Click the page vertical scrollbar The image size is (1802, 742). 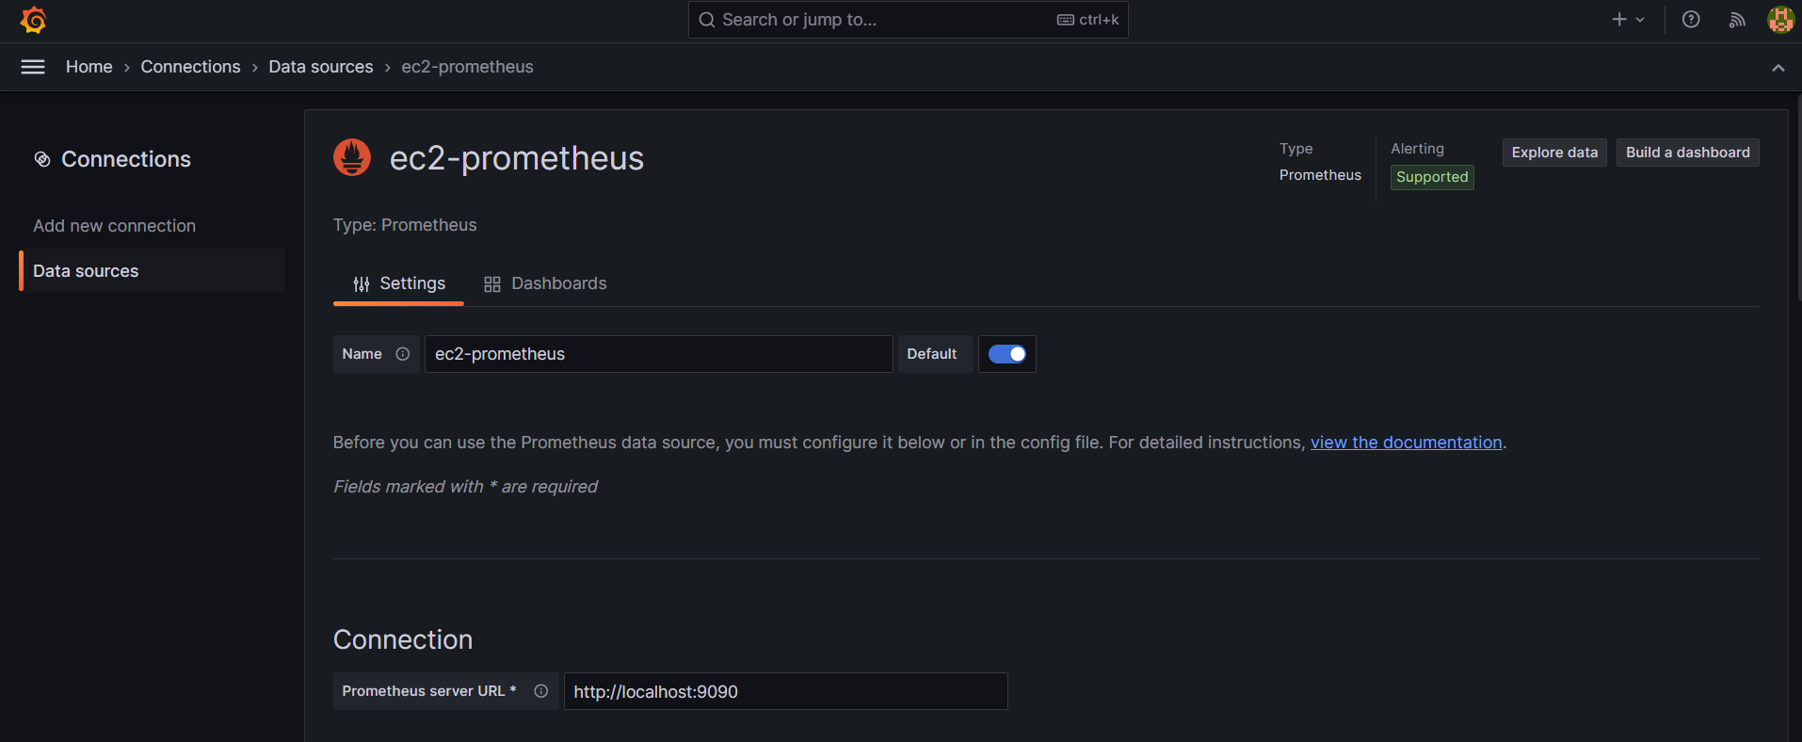[1798, 198]
